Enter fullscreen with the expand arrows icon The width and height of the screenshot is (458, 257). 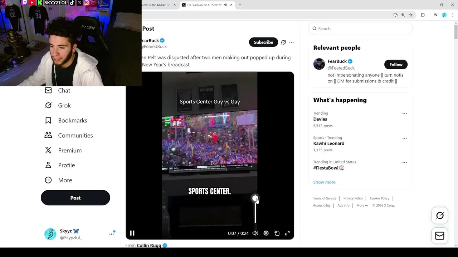coord(287,233)
